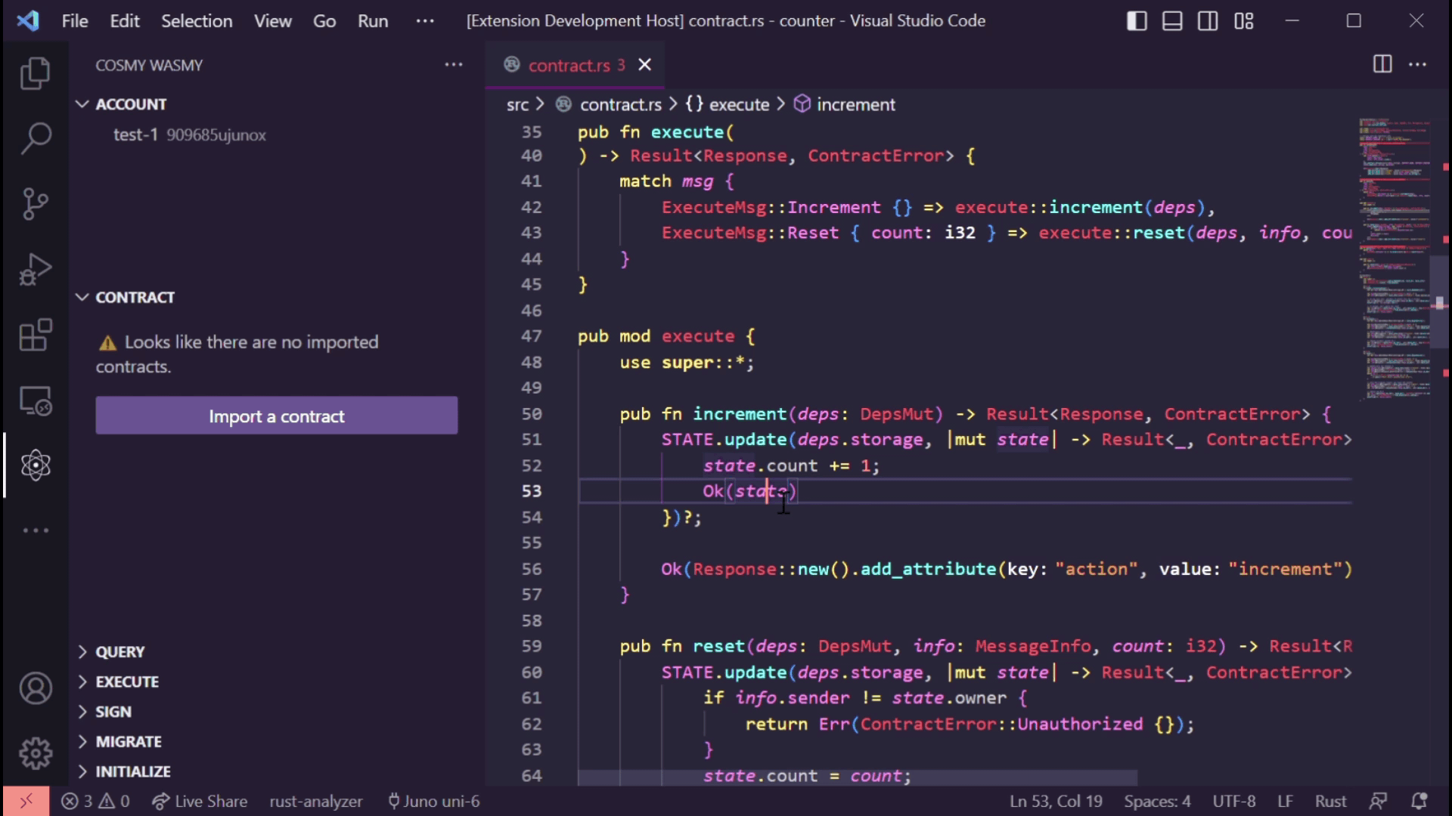Click the Cosmy Wasmy atom icon

(35, 465)
